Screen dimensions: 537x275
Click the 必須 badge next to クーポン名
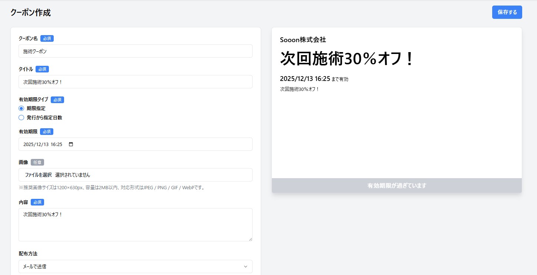(x=47, y=38)
